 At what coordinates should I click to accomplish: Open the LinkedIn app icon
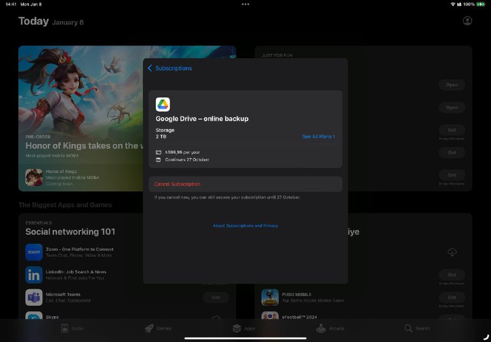34,275
